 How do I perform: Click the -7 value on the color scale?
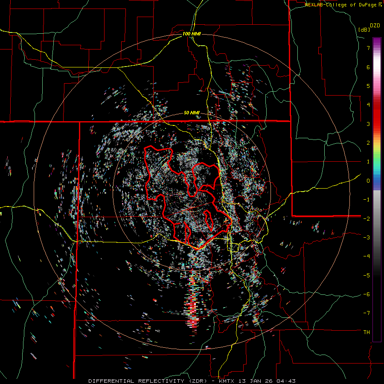(367, 313)
